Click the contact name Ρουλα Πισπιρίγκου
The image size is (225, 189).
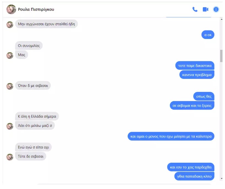point(36,9)
